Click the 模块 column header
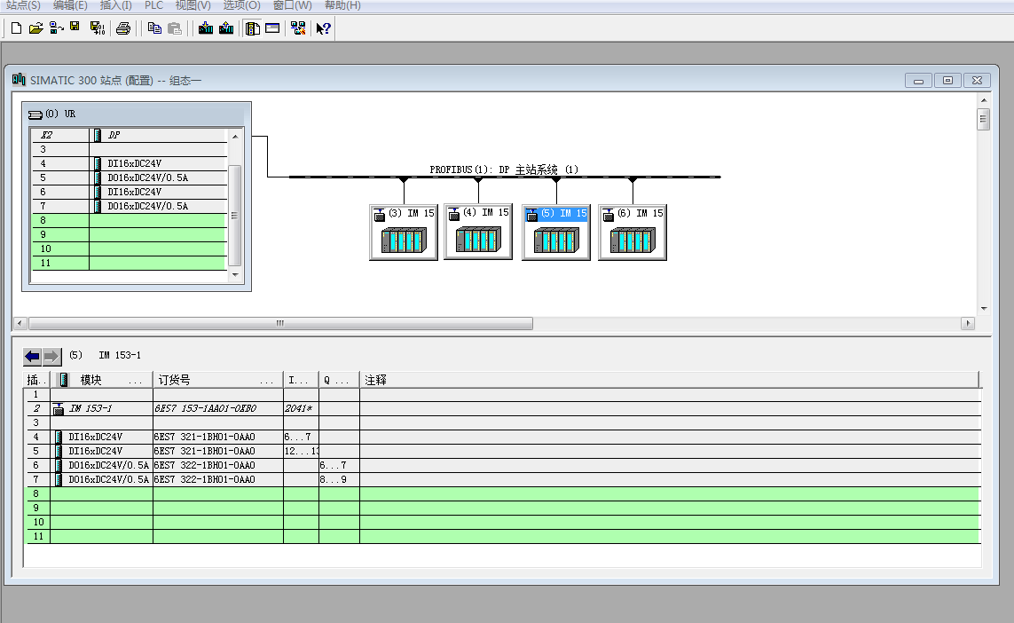Viewport: 1014px width, 623px height. pyautogui.click(x=101, y=380)
